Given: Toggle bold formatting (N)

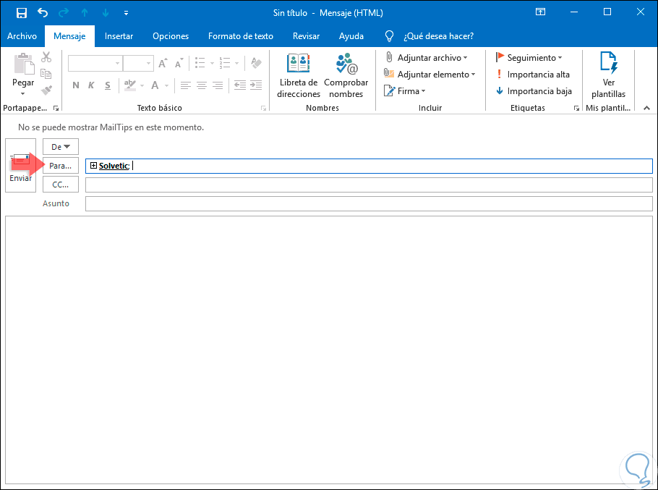Looking at the screenshot, I should [76, 85].
